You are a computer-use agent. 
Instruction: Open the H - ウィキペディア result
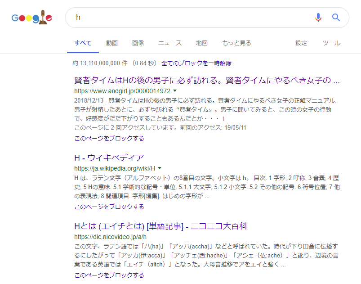pyautogui.click(x=109, y=158)
